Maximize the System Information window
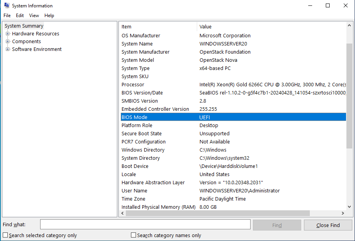The image size is (355, 241). (x=328, y=5)
